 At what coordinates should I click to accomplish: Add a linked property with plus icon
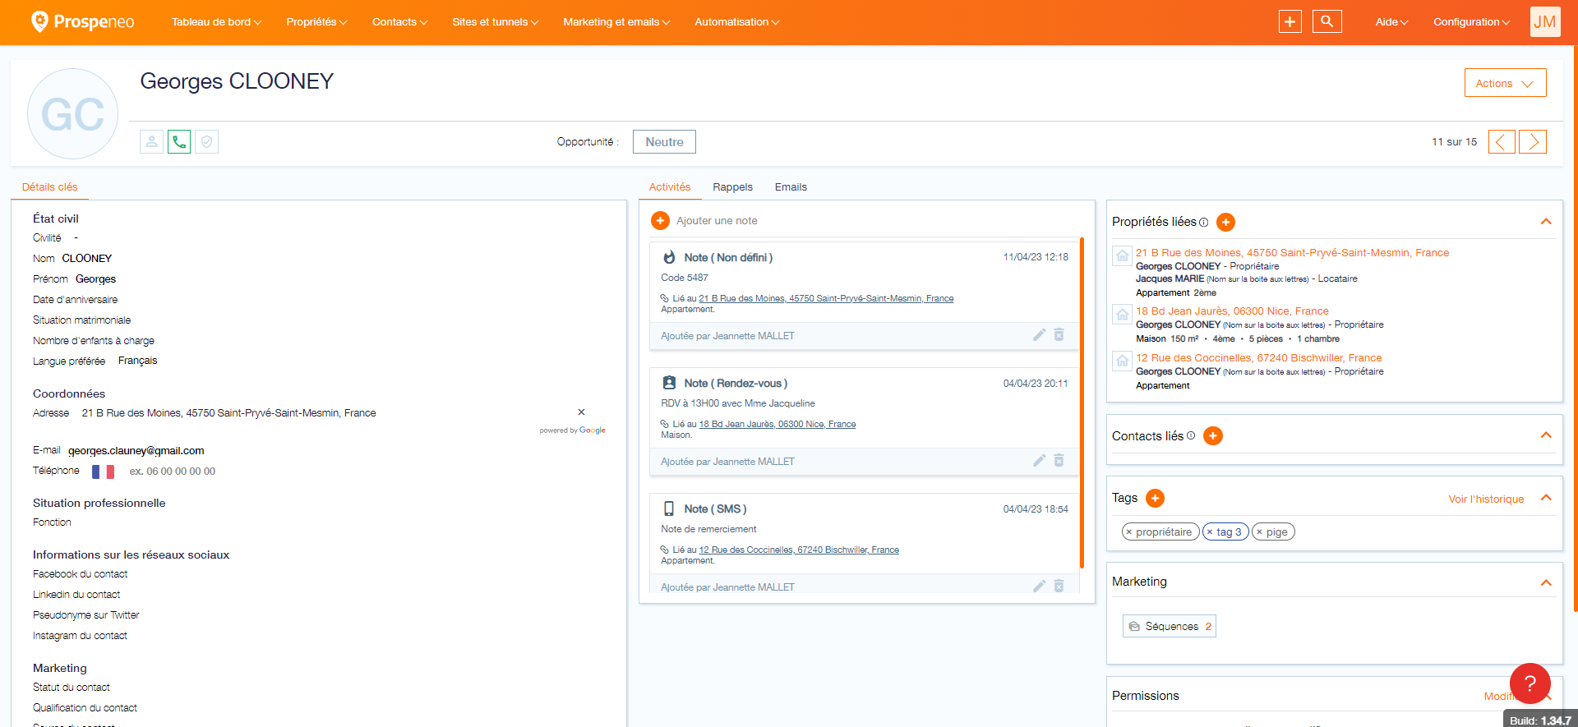(1225, 222)
